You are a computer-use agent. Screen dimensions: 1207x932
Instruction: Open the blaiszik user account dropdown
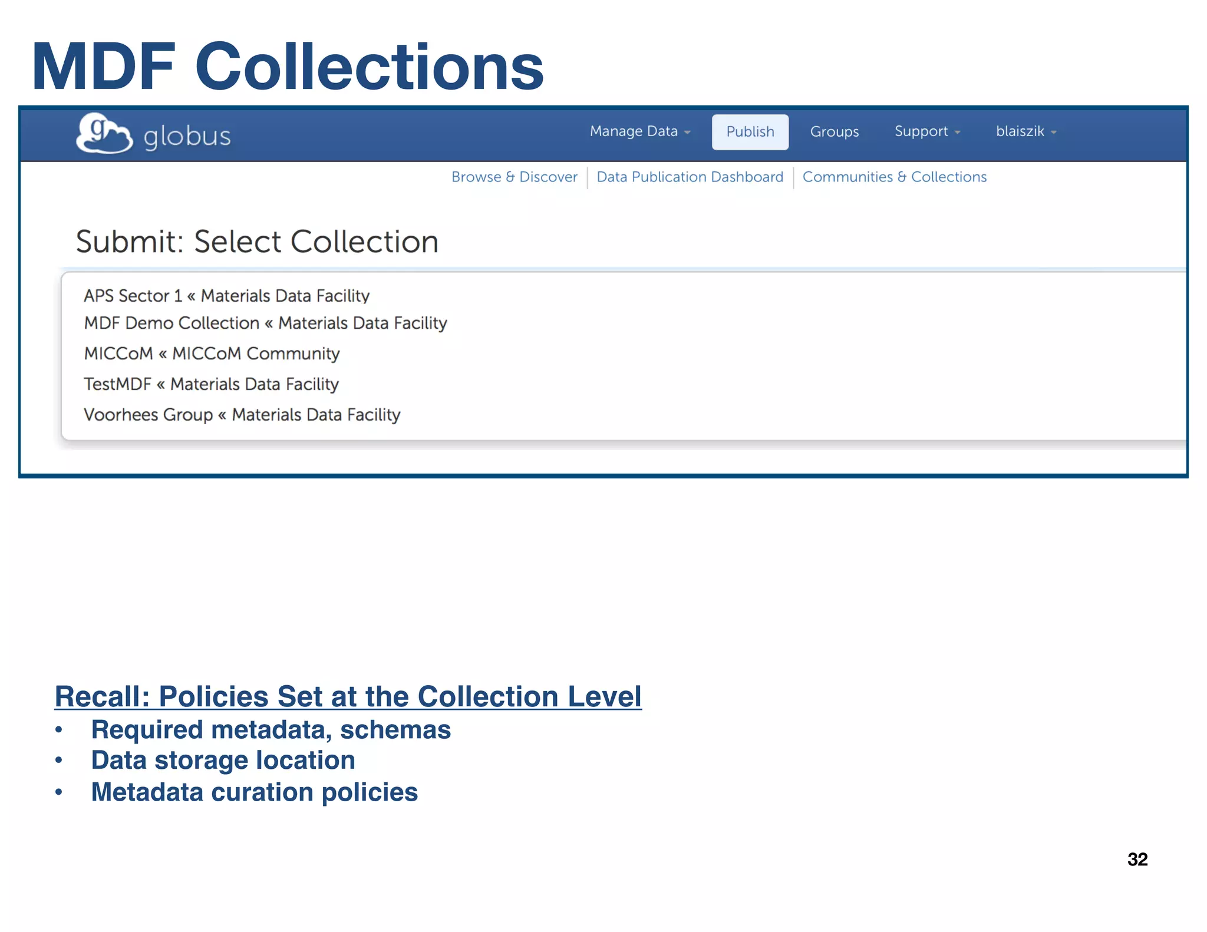tap(1026, 131)
